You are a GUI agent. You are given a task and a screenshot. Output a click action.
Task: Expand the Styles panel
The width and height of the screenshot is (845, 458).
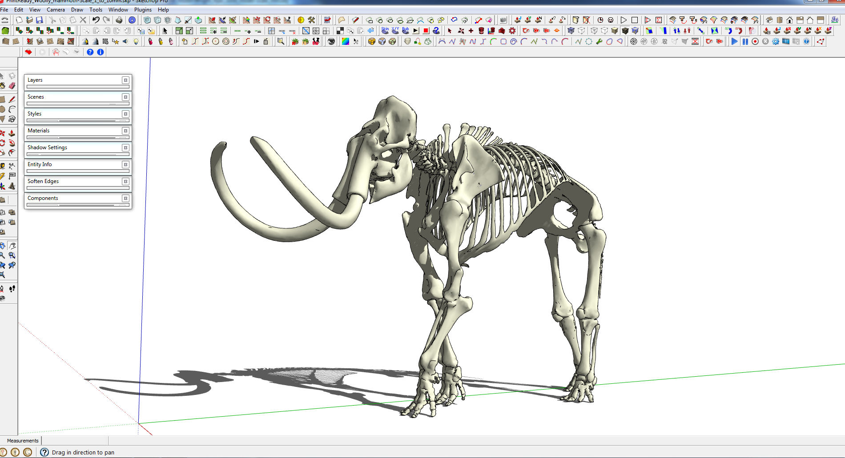point(74,114)
